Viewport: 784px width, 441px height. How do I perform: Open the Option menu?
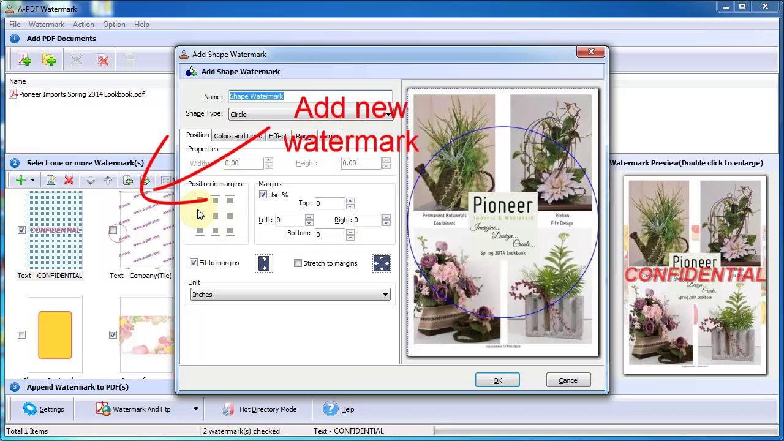coord(114,24)
